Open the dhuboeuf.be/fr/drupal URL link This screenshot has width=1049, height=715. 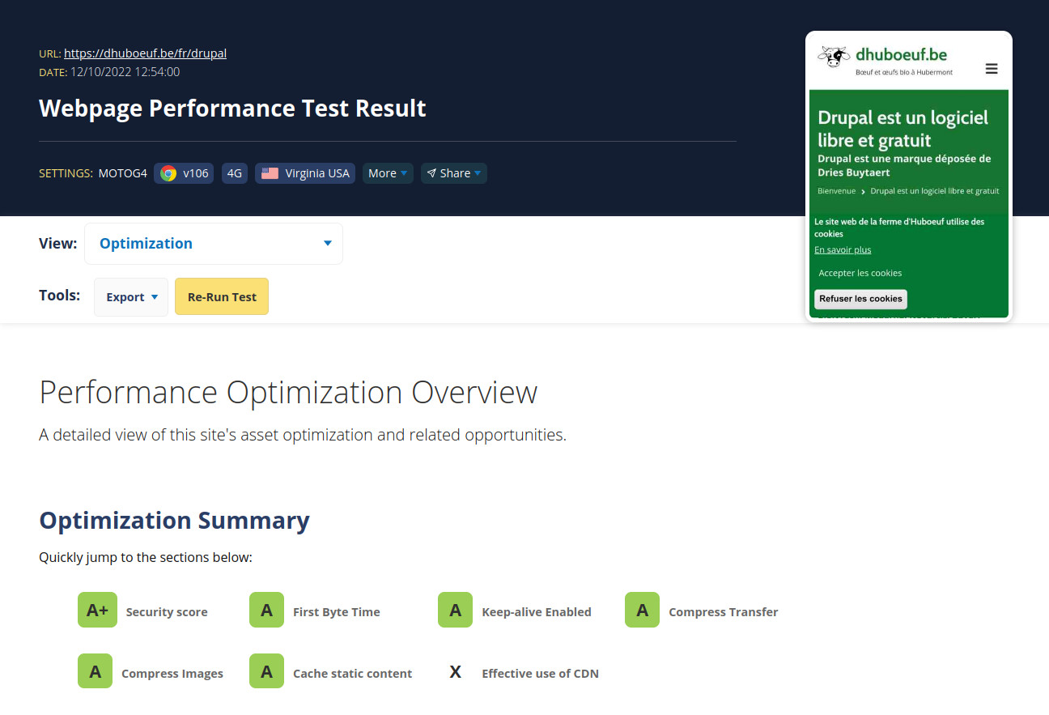point(145,53)
